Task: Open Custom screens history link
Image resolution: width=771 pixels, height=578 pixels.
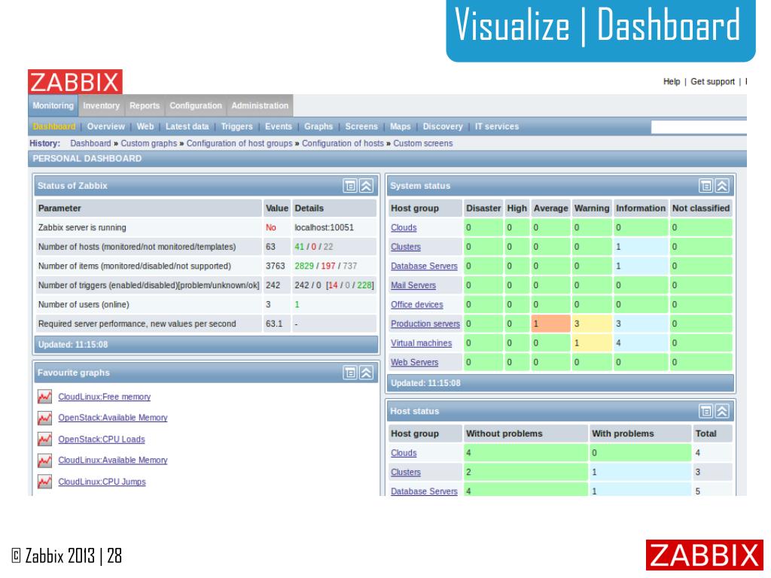Action: [x=423, y=143]
